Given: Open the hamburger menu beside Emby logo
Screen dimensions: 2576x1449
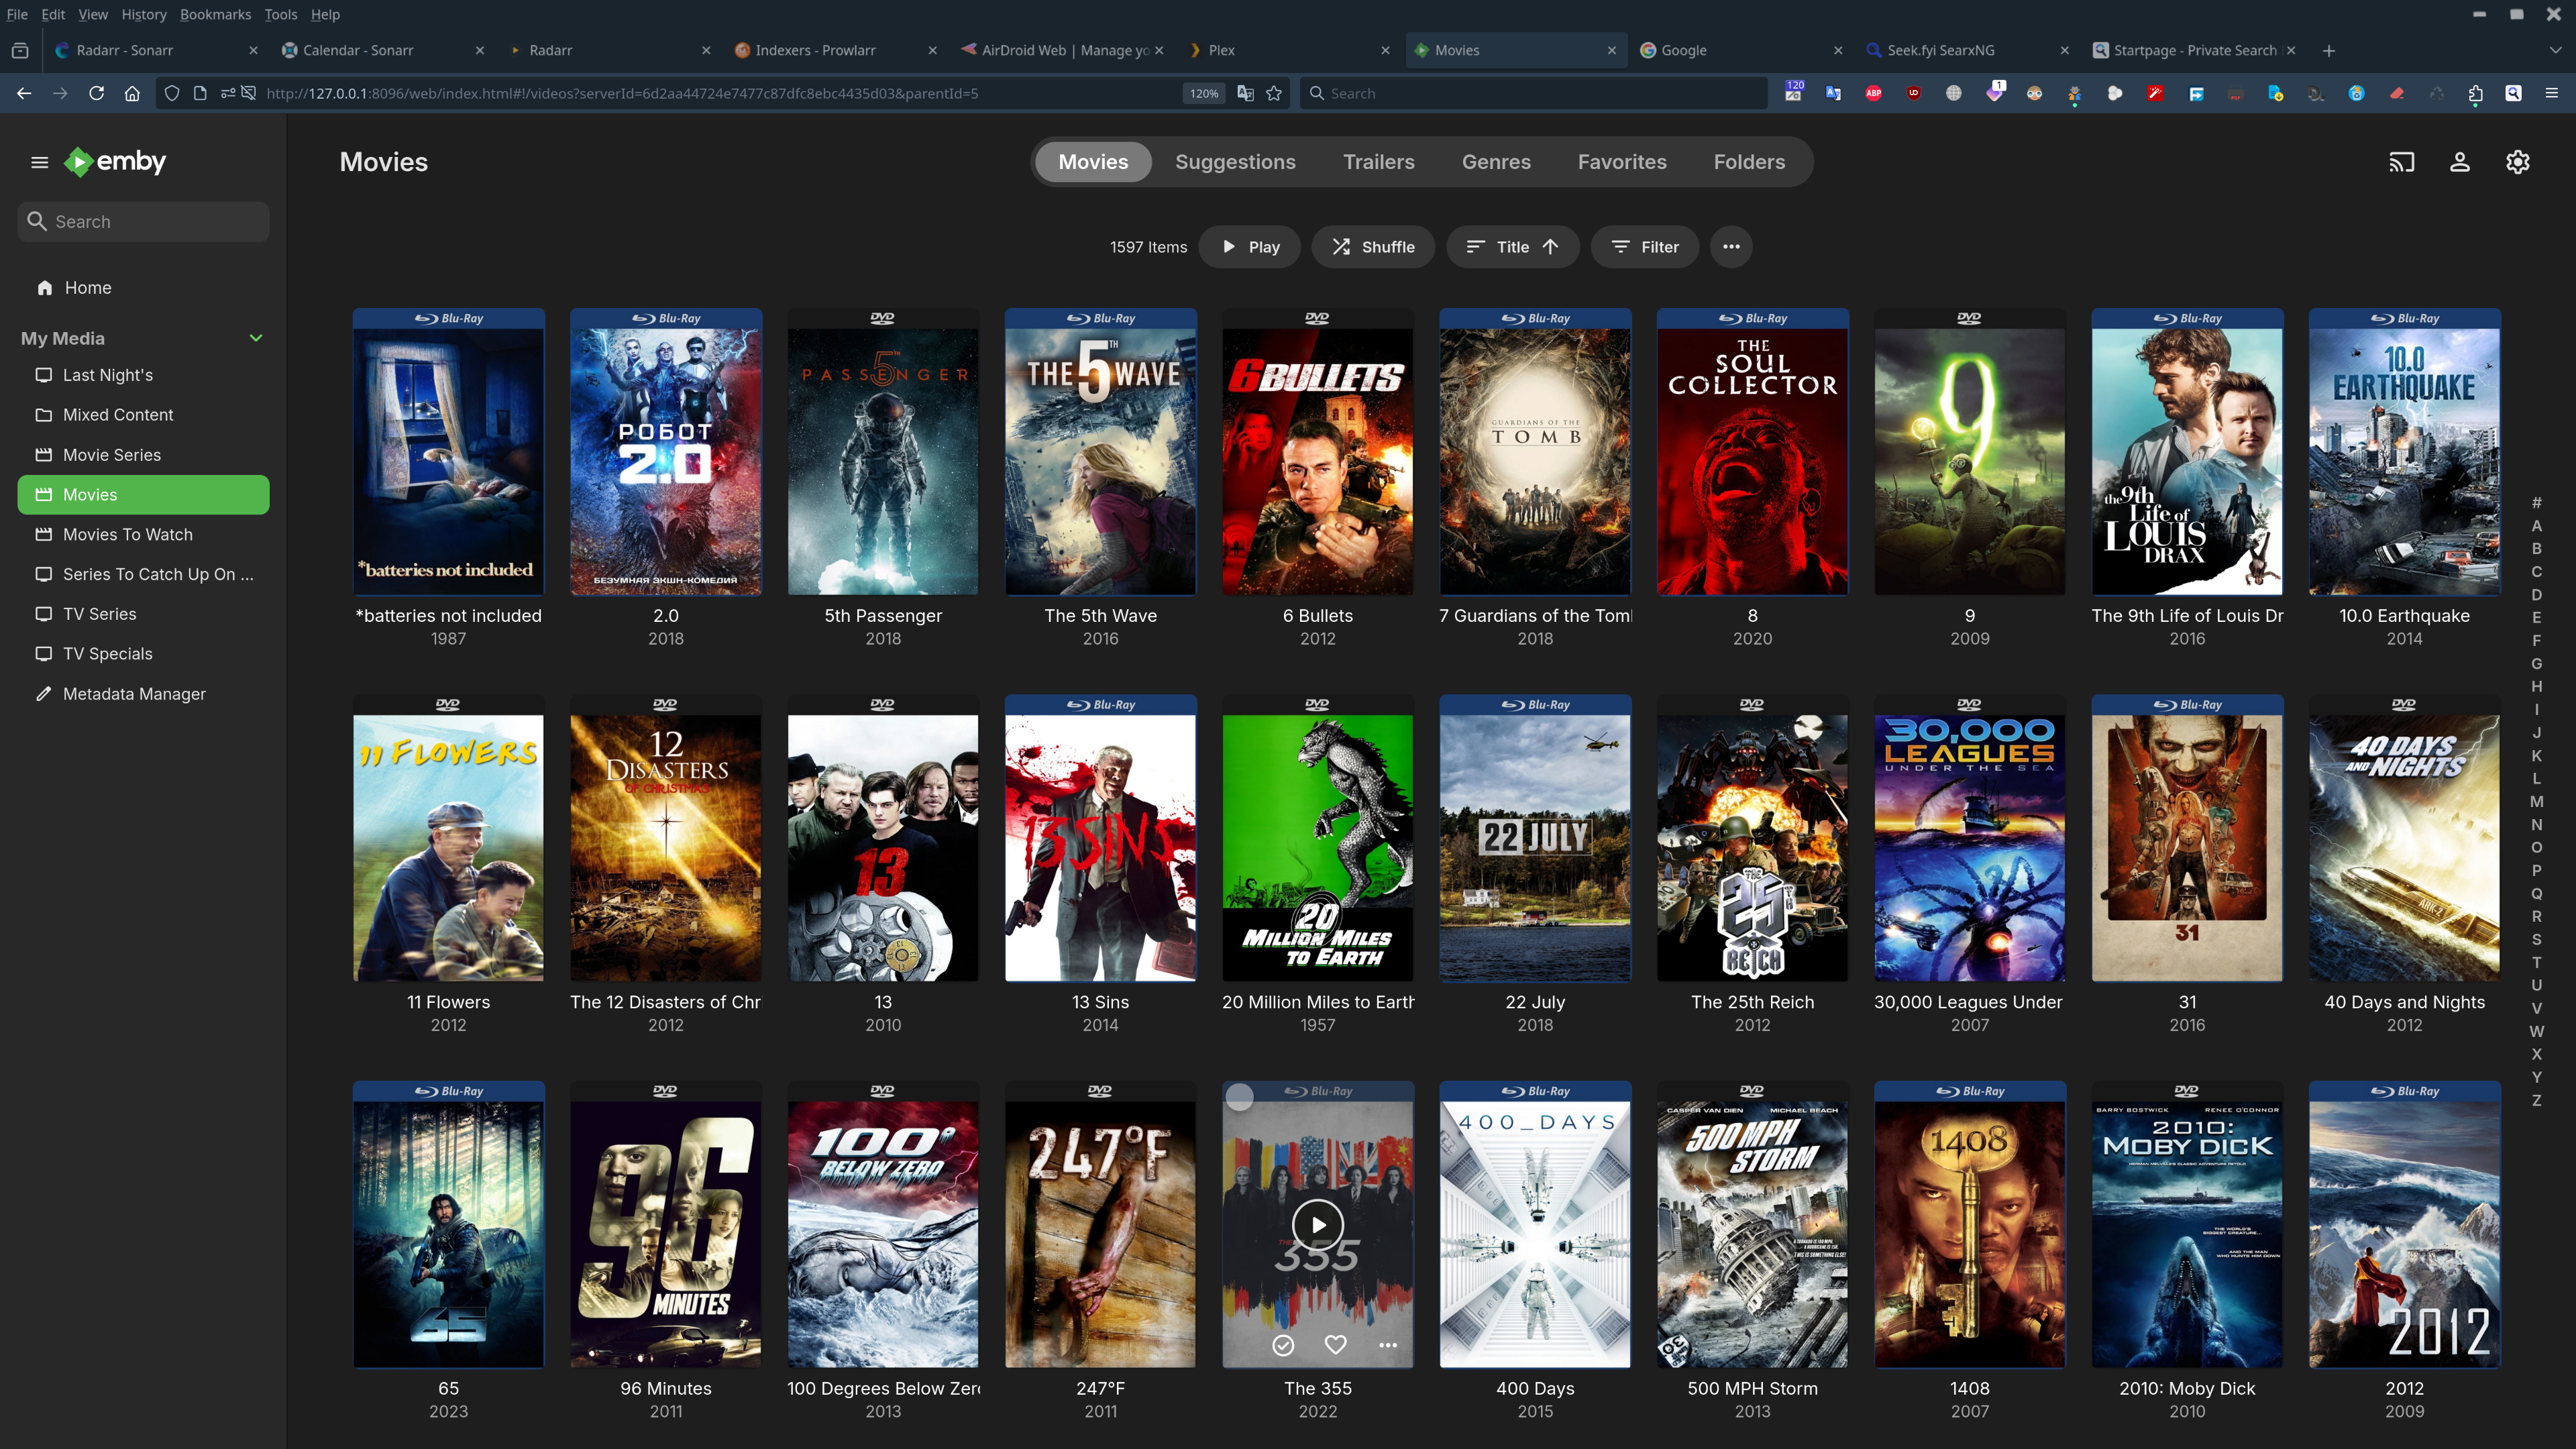Looking at the screenshot, I should (x=39, y=162).
